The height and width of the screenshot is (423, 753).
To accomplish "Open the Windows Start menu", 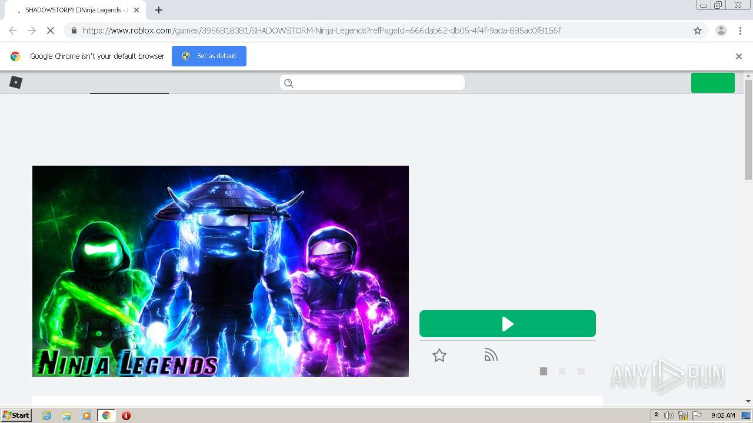I will click(16, 415).
